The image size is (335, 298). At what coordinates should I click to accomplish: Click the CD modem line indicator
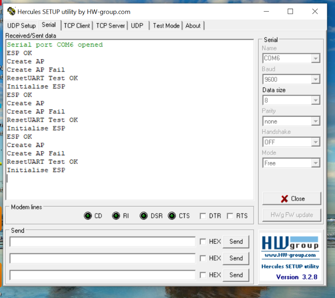(x=88, y=216)
